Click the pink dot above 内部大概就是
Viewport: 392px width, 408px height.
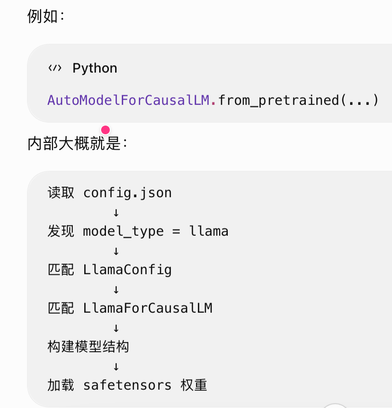click(x=105, y=130)
